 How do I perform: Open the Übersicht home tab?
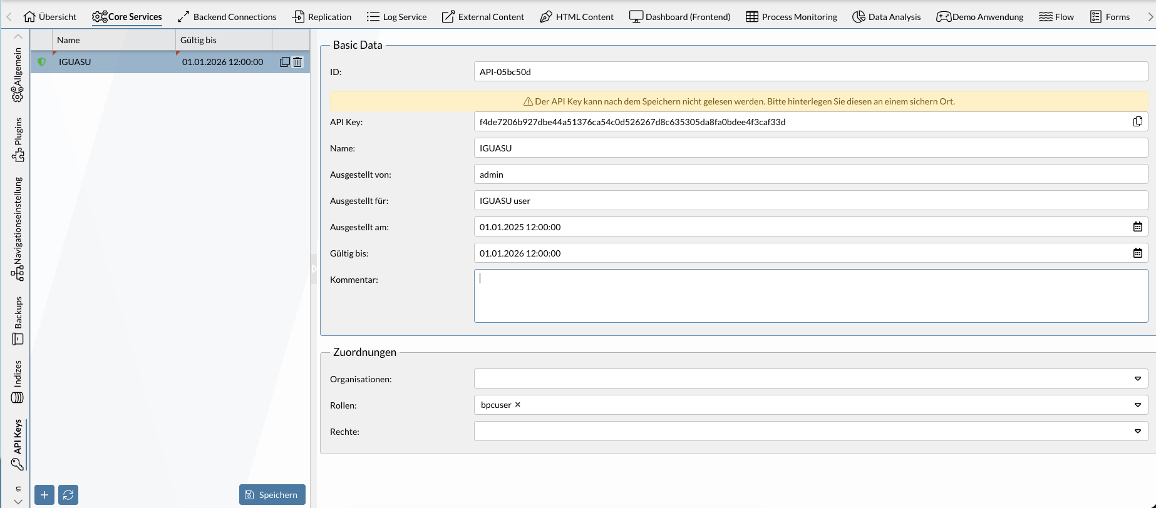(x=50, y=17)
